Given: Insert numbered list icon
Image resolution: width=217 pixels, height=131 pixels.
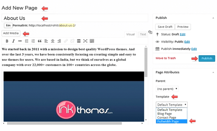Looking at the screenshot, I should (x=33, y=41).
